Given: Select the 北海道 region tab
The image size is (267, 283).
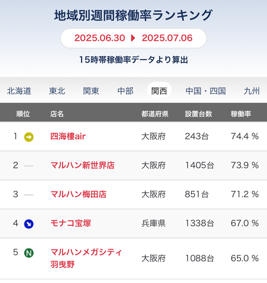Looking at the screenshot, I should pos(19,91).
